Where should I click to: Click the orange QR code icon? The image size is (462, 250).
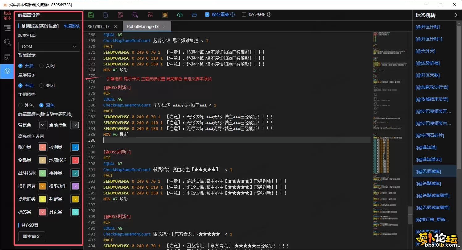point(165,15)
